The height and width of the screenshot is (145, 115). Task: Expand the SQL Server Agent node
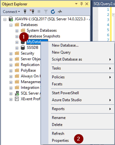(x=11, y=94)
